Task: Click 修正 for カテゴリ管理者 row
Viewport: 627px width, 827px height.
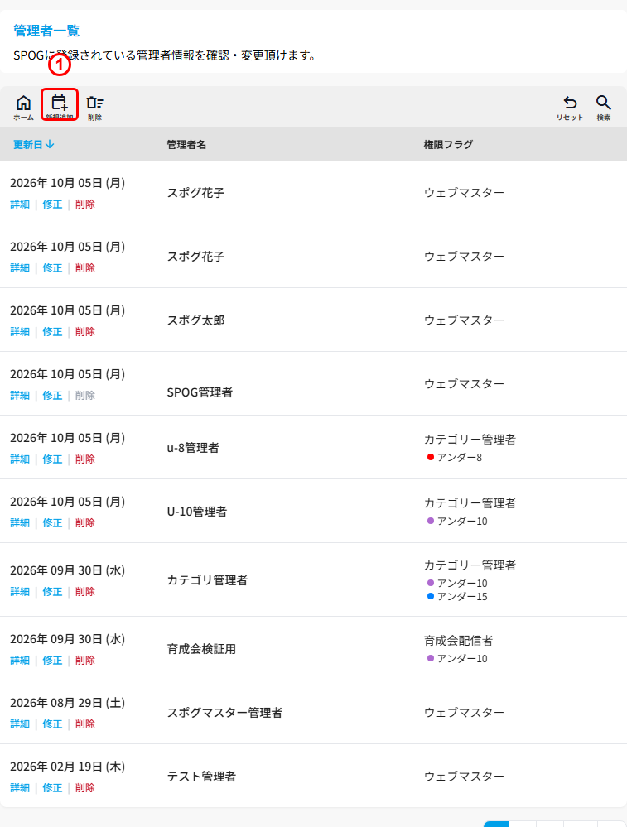Action: coord(52,591)
